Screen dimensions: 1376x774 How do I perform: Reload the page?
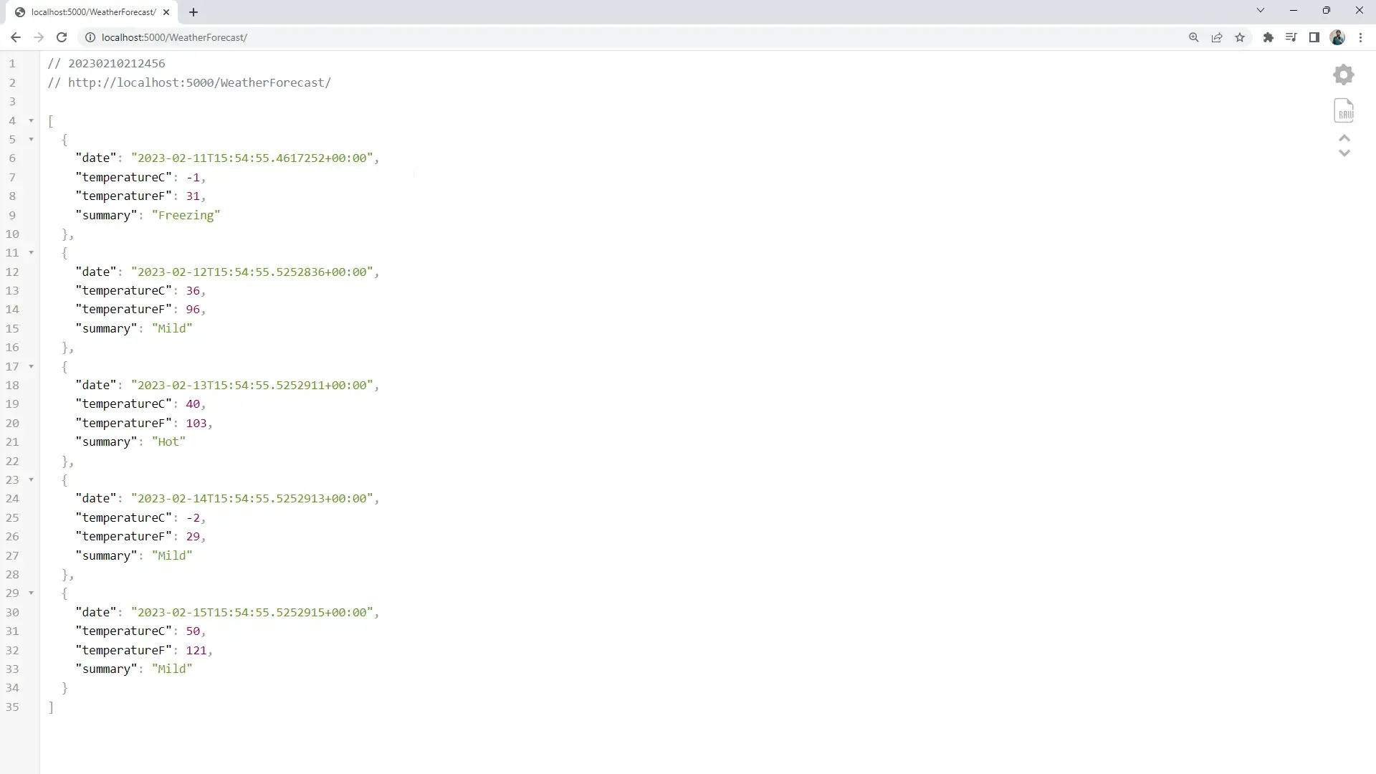(x=62, y=37)
